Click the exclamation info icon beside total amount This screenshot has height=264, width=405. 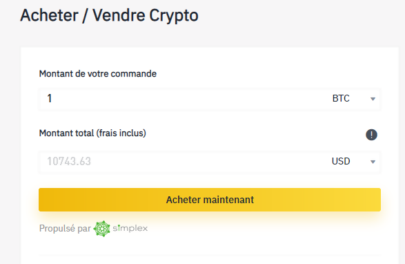(371, 135)
